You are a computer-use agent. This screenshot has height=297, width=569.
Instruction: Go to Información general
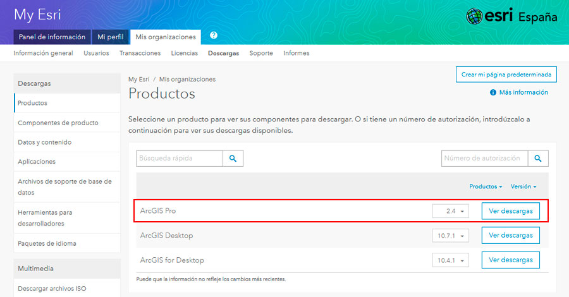point(43,53)
